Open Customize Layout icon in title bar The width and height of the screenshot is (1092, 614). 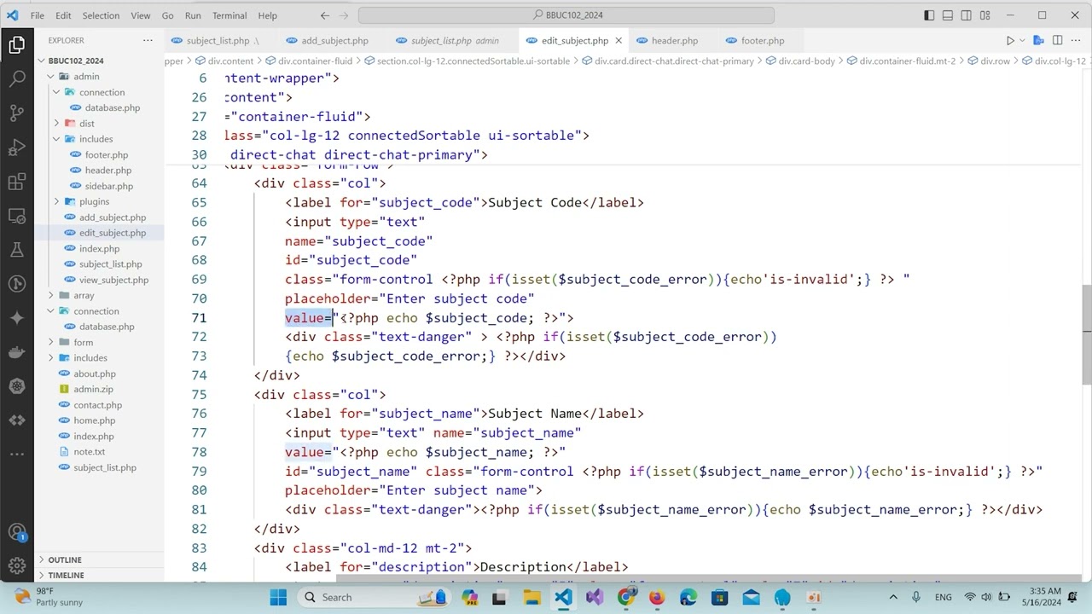[985, 15]
